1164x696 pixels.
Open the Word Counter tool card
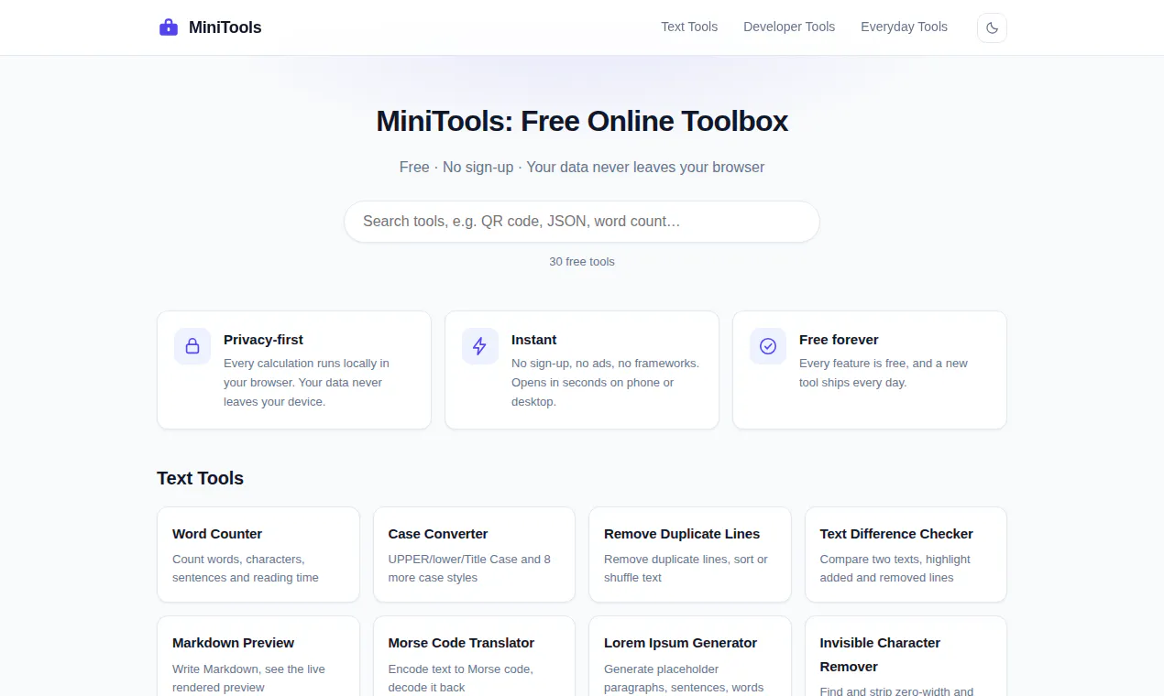click(x=258, y=555)
